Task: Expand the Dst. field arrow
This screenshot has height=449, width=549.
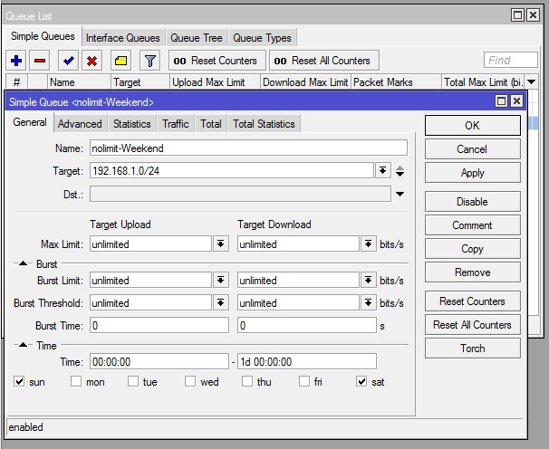Action: click(400, 194)
